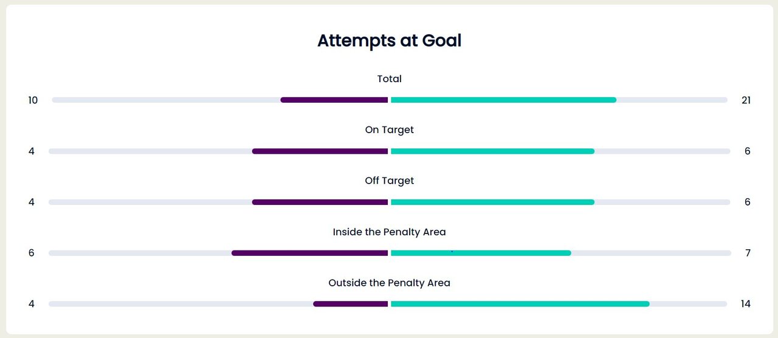Viewport: 778px width, 338px height.
Task: Click the Attempts at Goal heading
Action: pyautogui.click(x=389, y=41)
